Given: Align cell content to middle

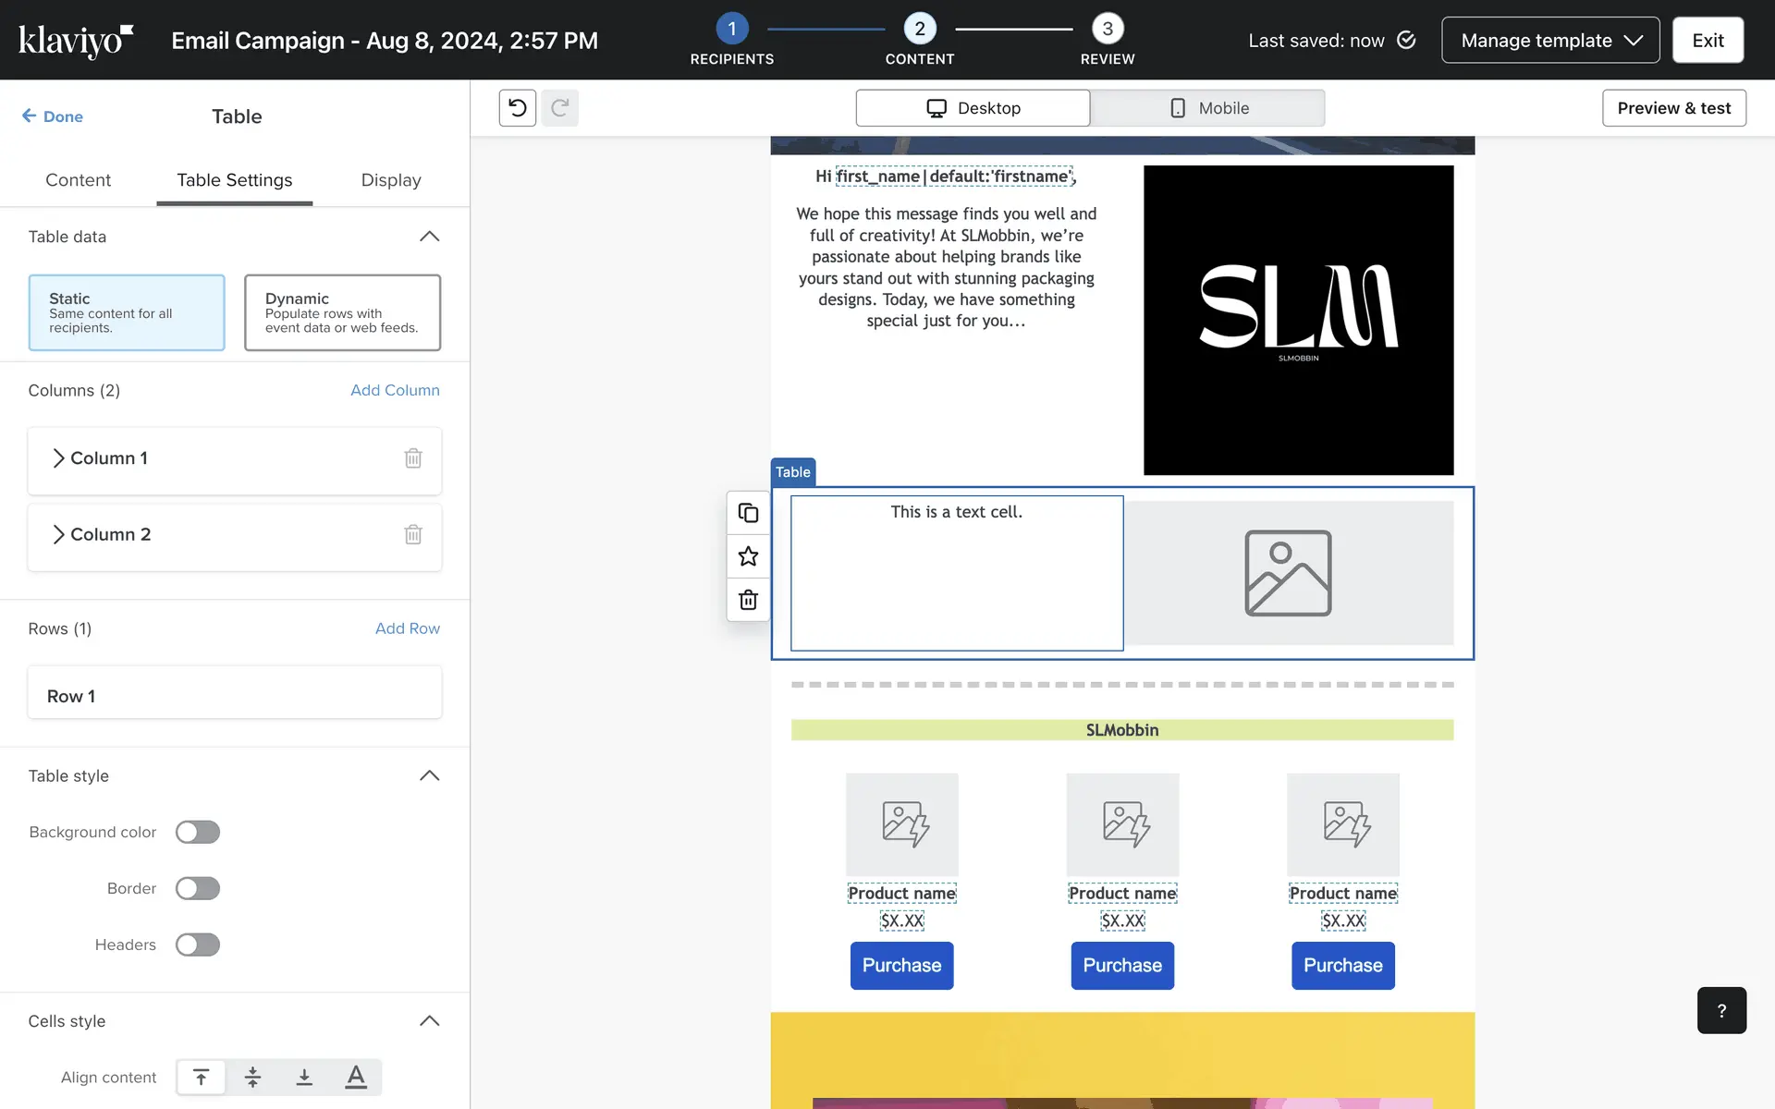Looking at the screenshot, I should coord(252,1077).
